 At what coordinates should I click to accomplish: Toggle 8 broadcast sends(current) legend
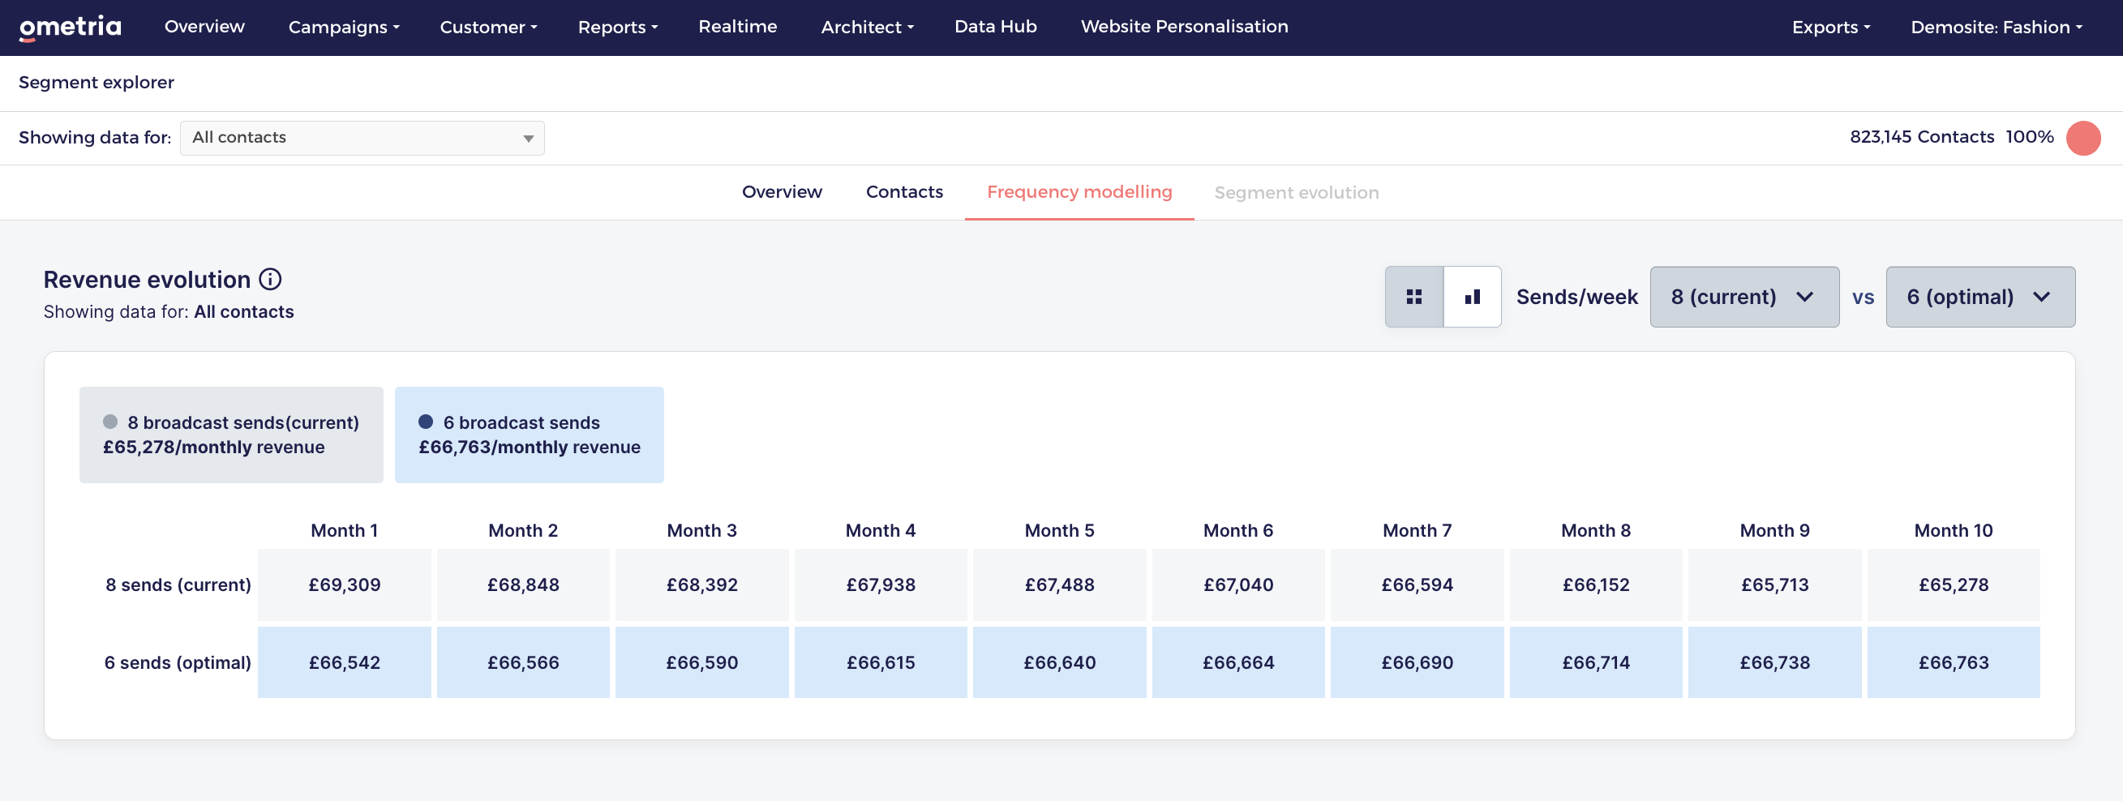(232, 435)
